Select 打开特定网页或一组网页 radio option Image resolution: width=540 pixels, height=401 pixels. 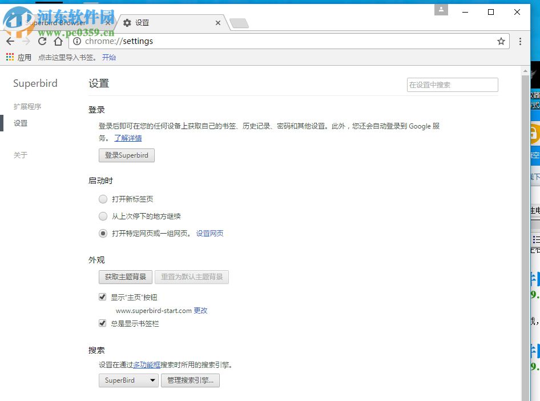pyautogui.click(x=103, y=234)
